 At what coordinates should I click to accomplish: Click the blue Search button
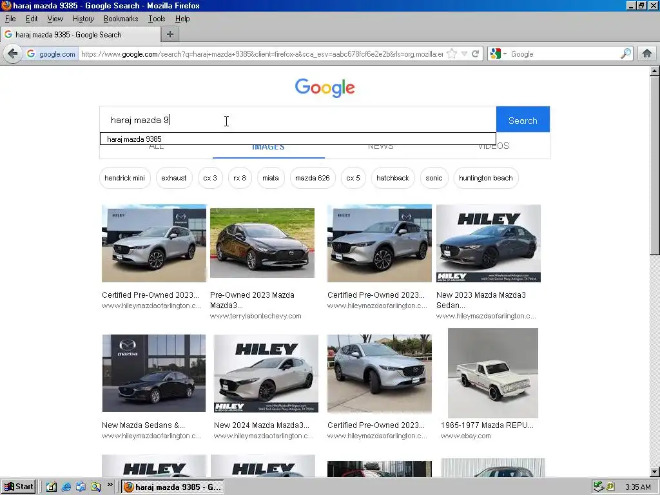pyautogui.click(x=523, y=121)
